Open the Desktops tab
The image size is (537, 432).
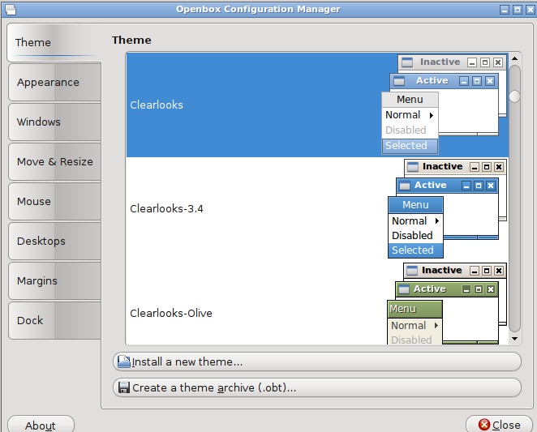tap(55, 241)
